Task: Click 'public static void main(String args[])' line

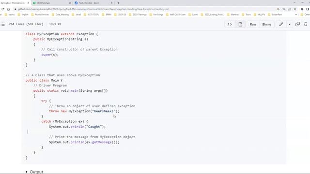Action: point(70,90)
